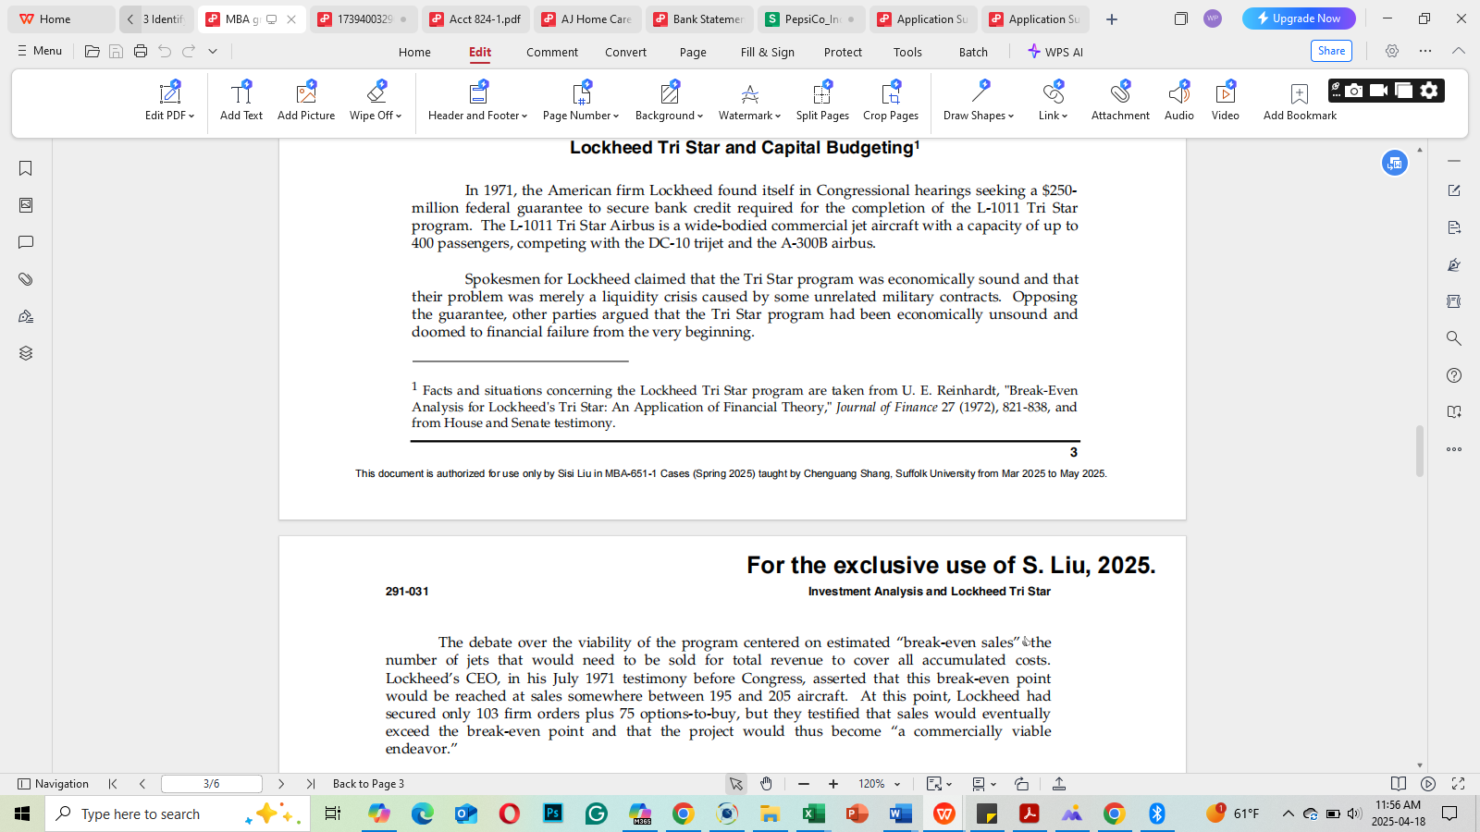Zoom in using the plus control
The height and width of the screenshot is (832, 1480).
pos(832,783)
